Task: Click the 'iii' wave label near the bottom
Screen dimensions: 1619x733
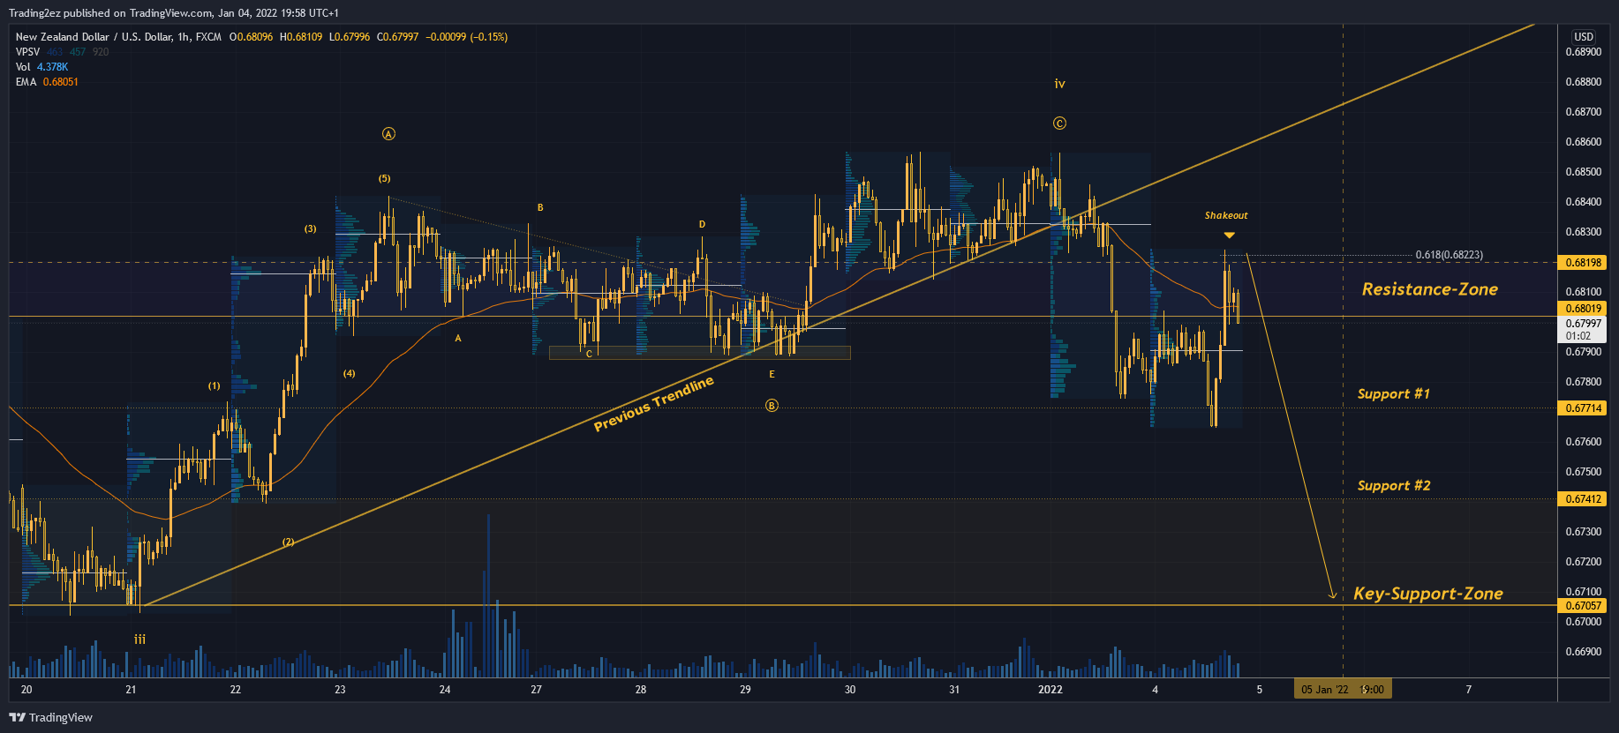Action: 139,640
